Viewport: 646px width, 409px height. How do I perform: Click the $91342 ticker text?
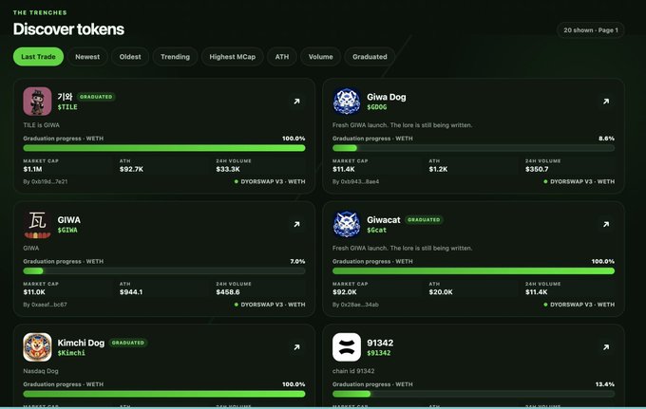379,353
